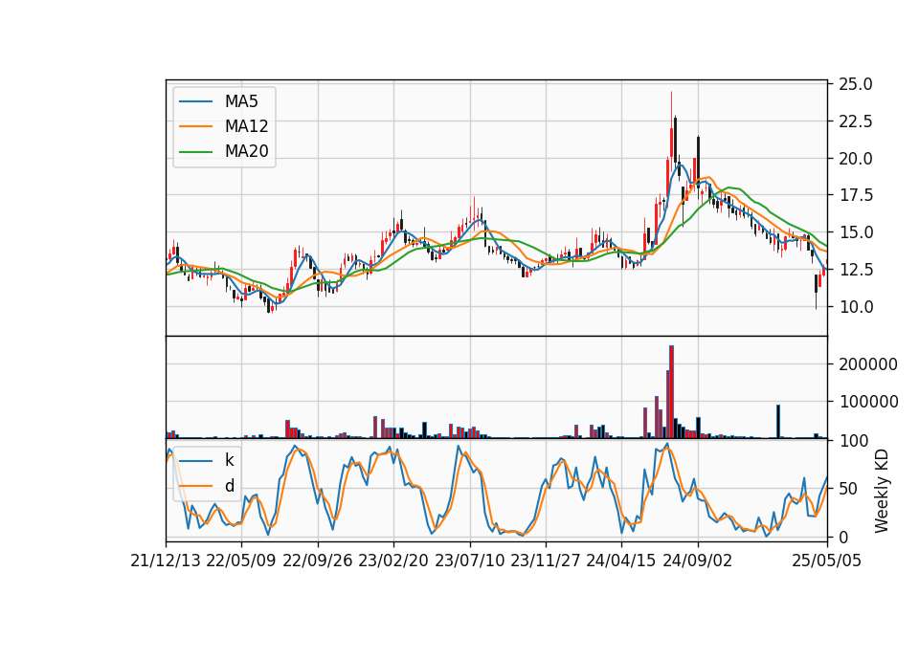
Task: Click the 17.5 price axis tick
Action: point(856,195)
